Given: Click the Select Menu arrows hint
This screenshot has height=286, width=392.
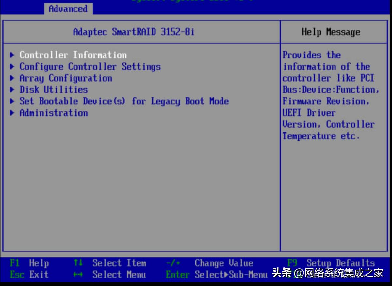Looking at the screenshot, I should point(108,275).
